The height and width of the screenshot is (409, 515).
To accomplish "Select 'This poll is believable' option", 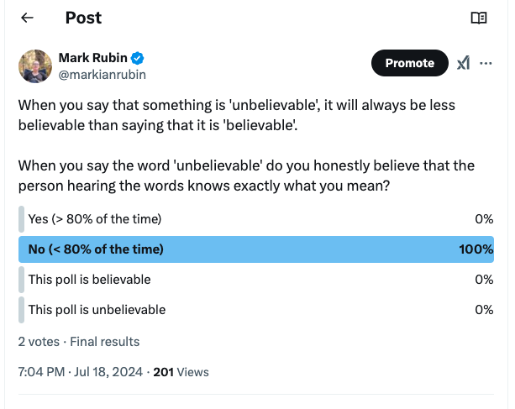I will [89, 280].
